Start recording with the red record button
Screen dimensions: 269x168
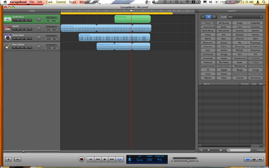[82, 159]
